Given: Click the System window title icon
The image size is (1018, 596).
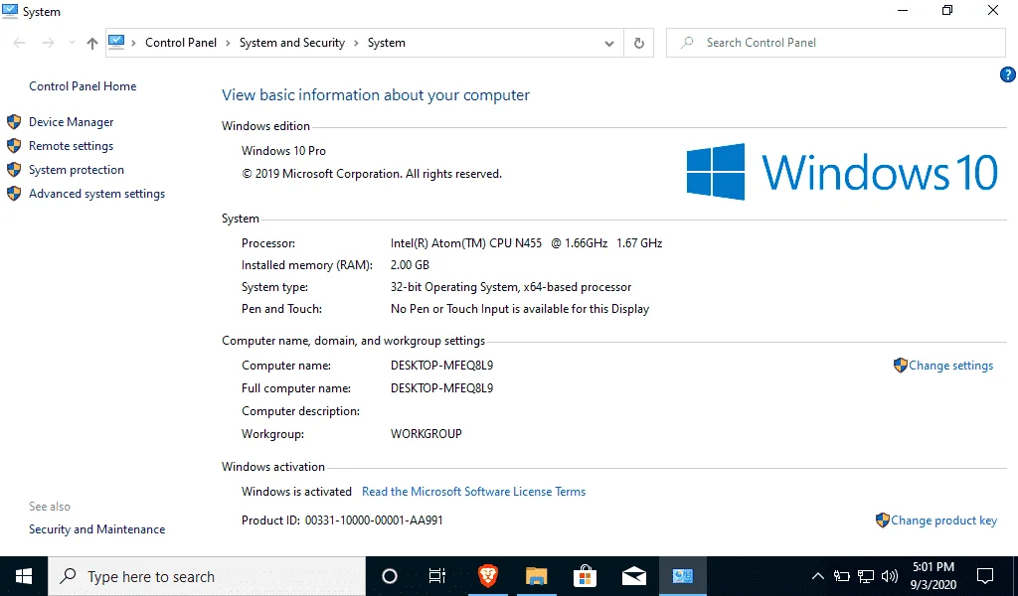Looking at the screenshot, I should pyautogui.click(x=10, y=10).
